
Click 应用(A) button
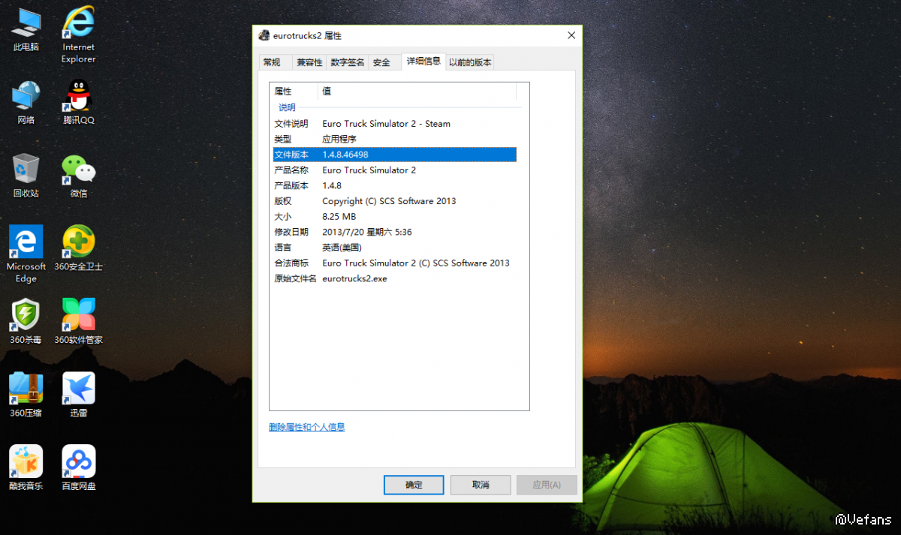click(x=547, y=485)
